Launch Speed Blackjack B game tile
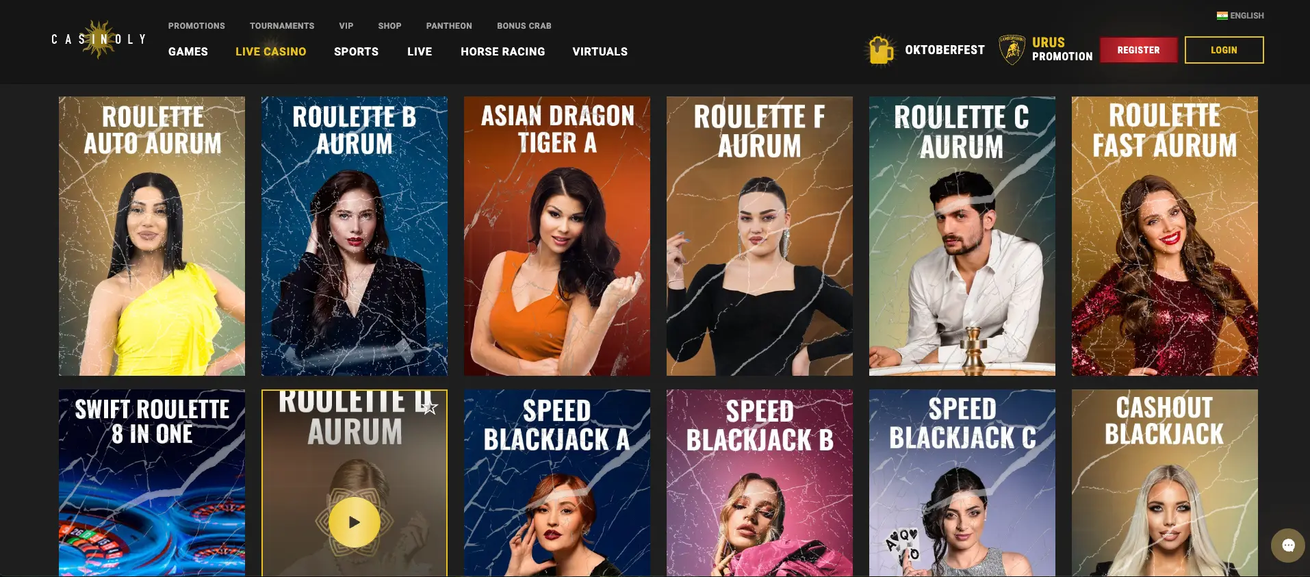This screenshot has height=577, width=1310. point(760,483)
